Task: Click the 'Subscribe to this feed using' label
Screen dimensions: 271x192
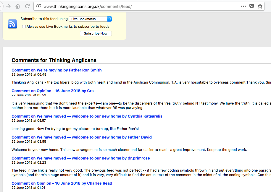Action: tap(44, 19)
